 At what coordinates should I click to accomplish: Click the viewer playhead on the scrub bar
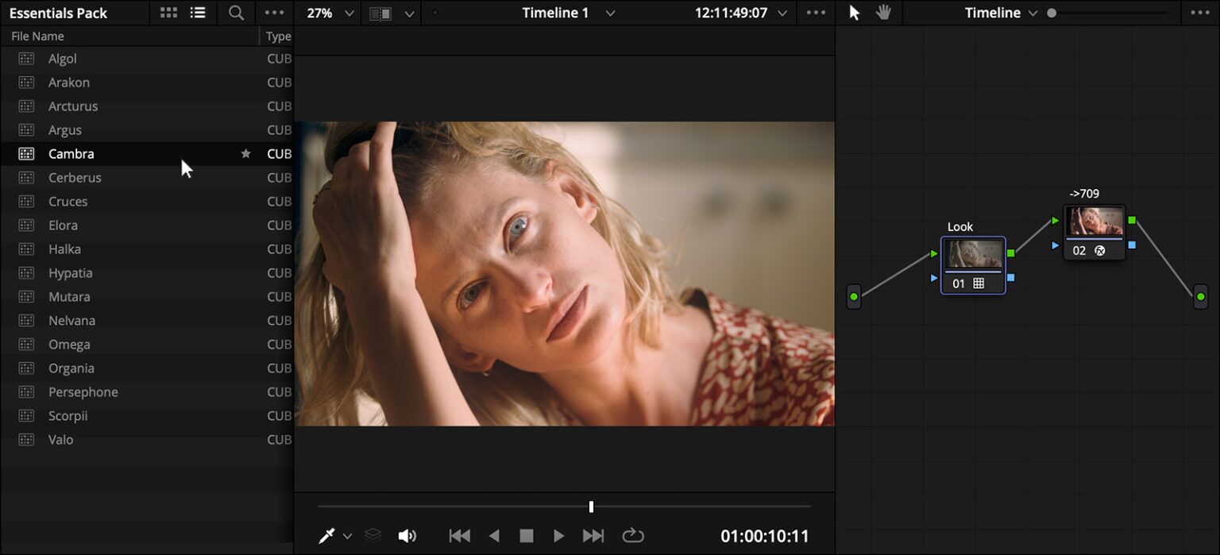[591, 506]
